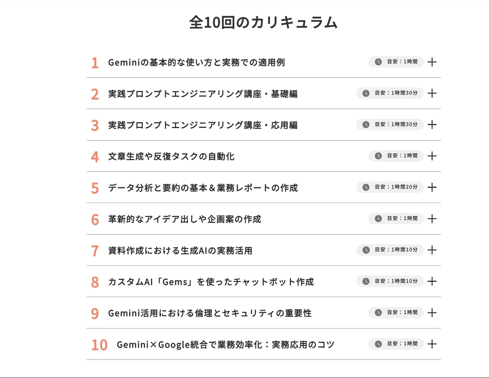Click the clock icon beside lesson 10
Viewport: 489px width, 378px height.
tap(378, 344)
